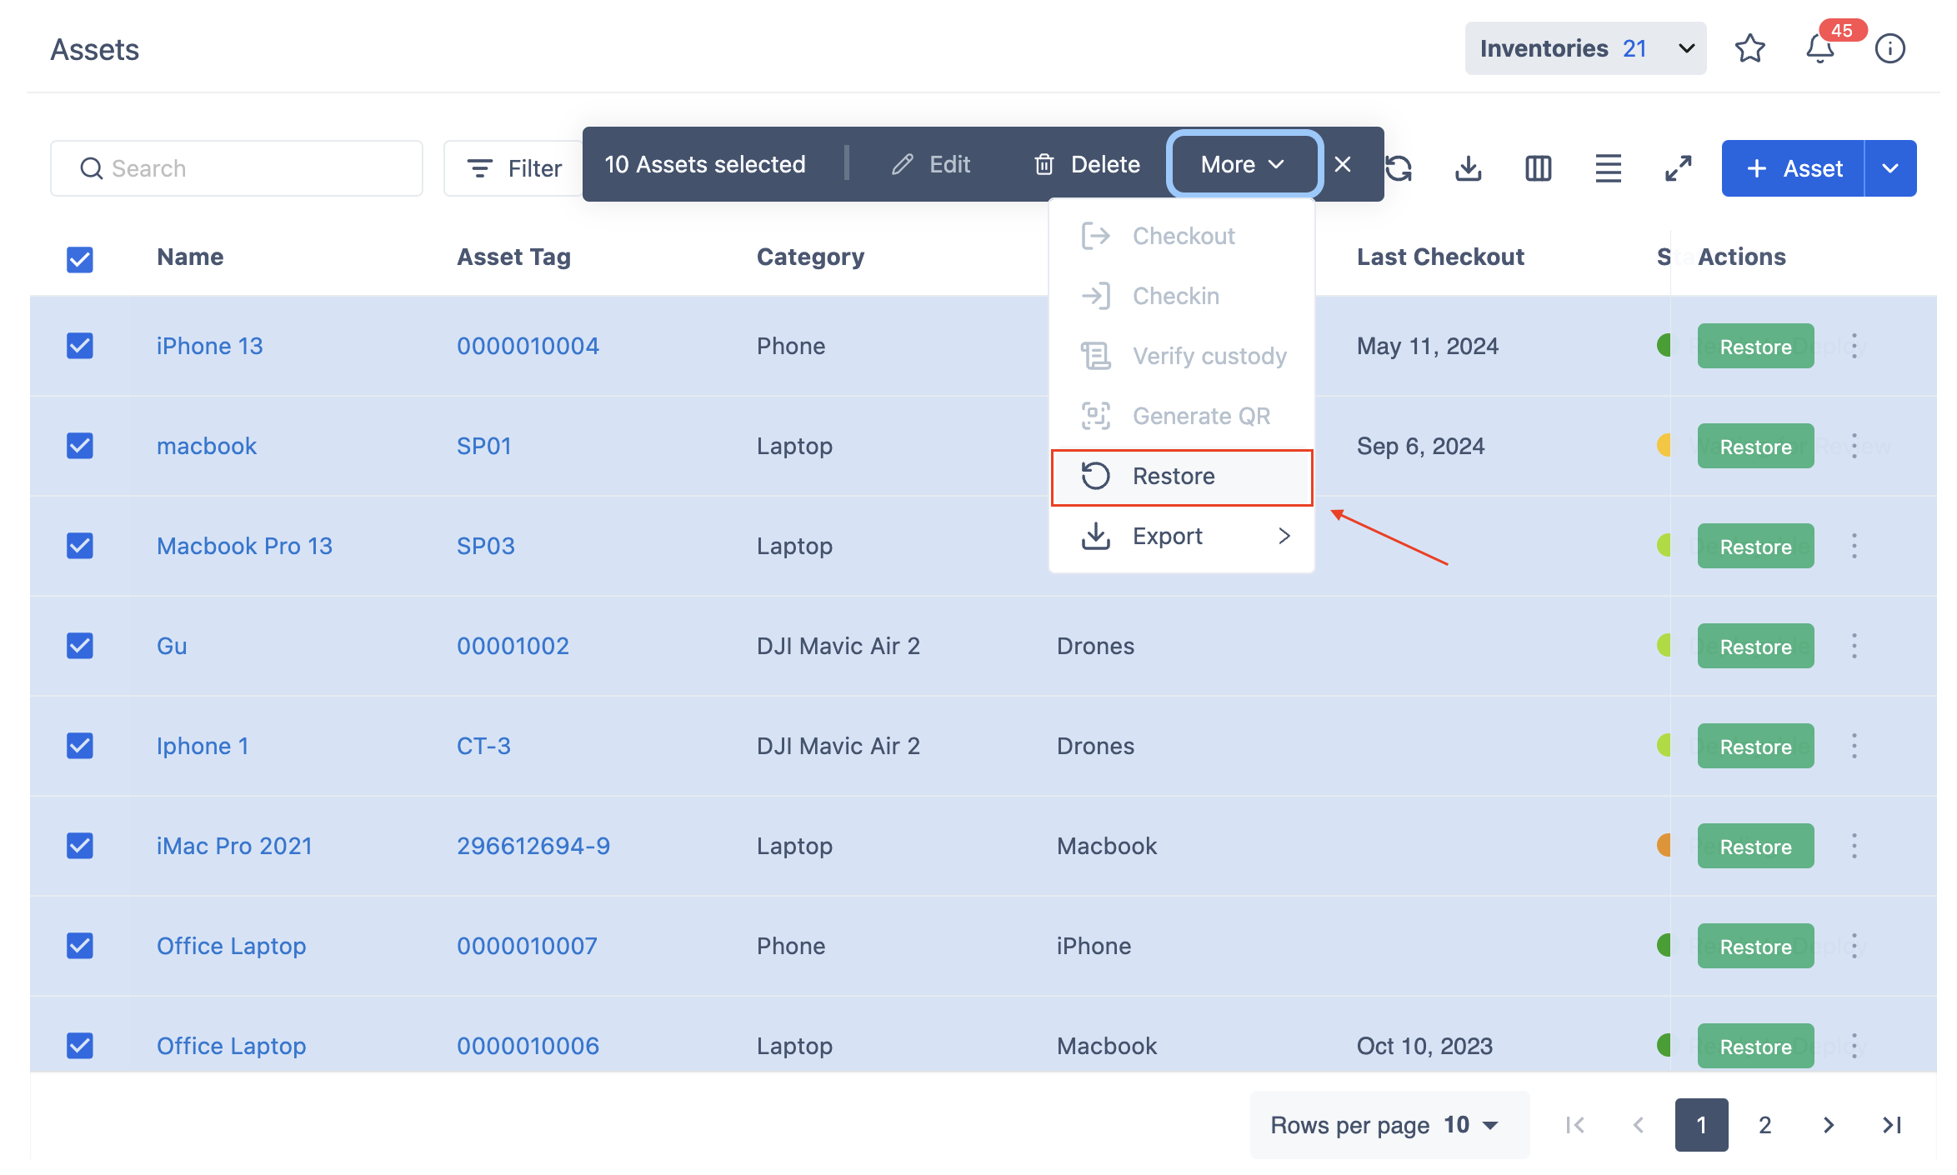Open the column settings icon
1957x1175 pixels.
click(1538, 168)
